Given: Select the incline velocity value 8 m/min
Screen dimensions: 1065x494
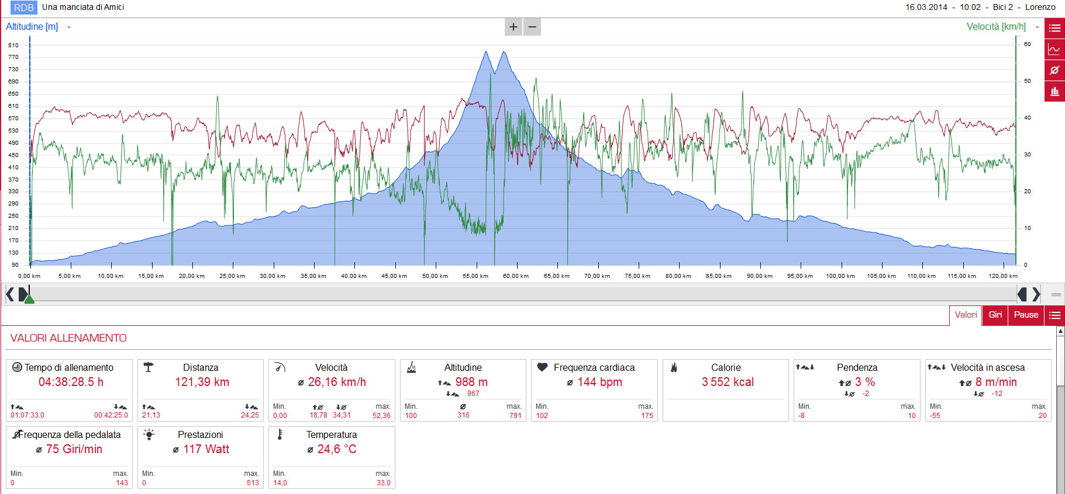Looking at the screenshot, I should 996,382.
